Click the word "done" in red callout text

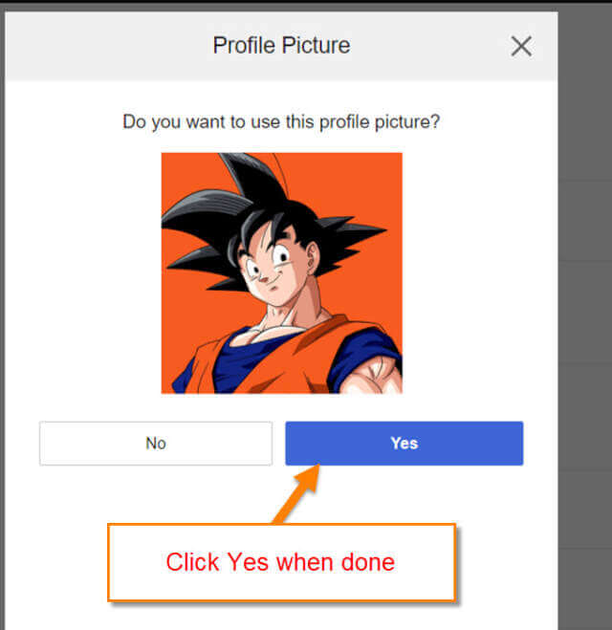coord(368,562)
